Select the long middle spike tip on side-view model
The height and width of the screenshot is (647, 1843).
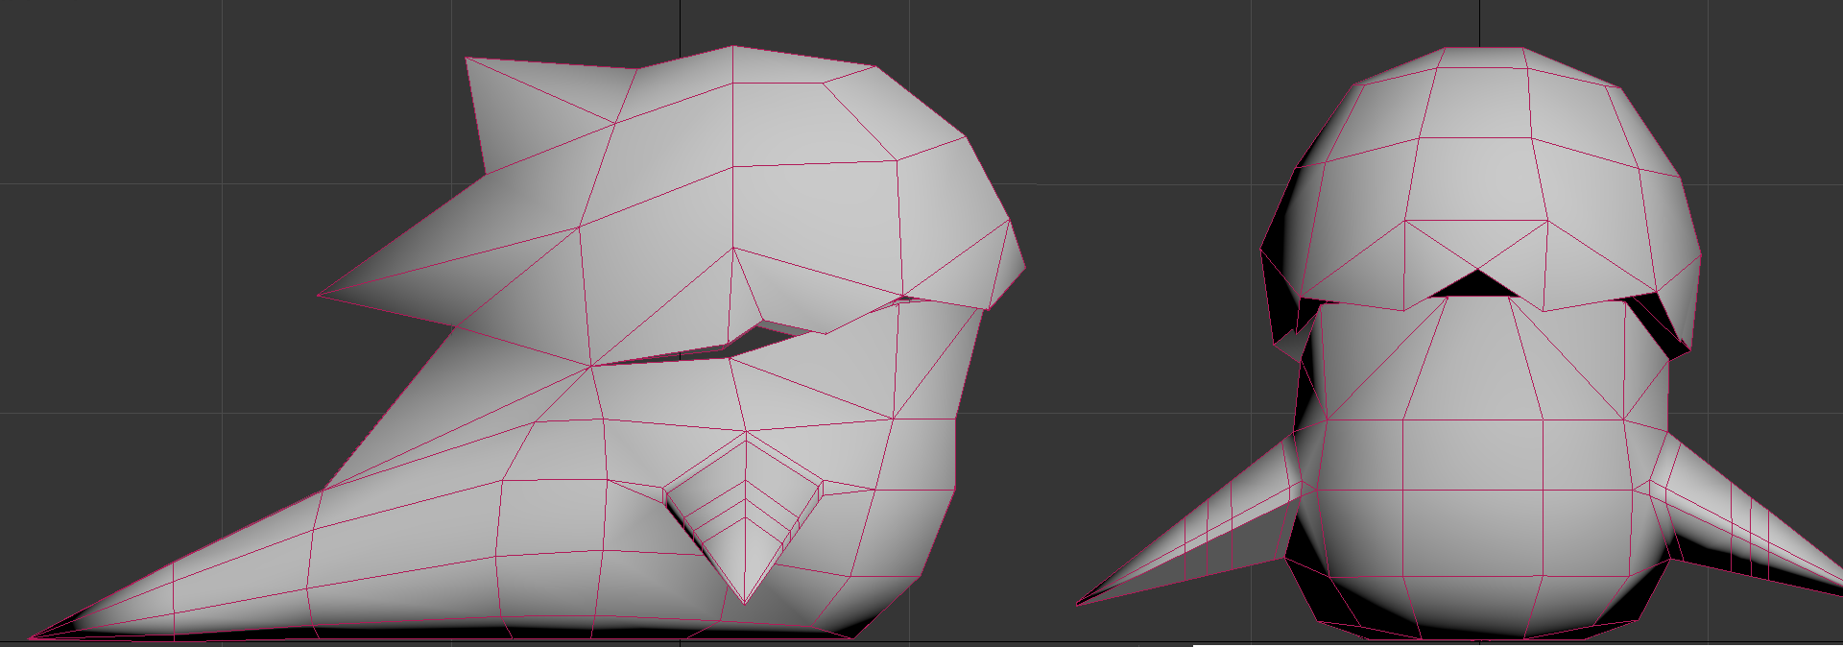320,295
